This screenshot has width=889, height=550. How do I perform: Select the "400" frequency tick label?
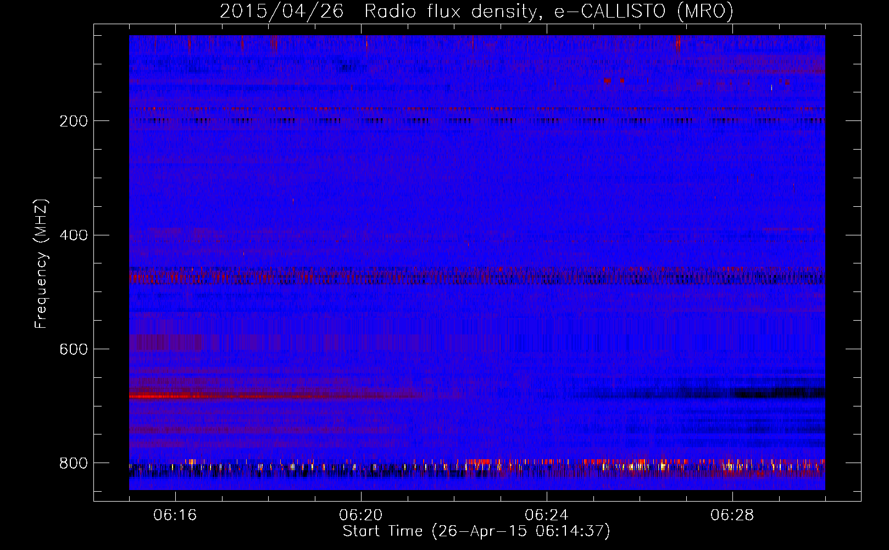click(x=74, y=235)
